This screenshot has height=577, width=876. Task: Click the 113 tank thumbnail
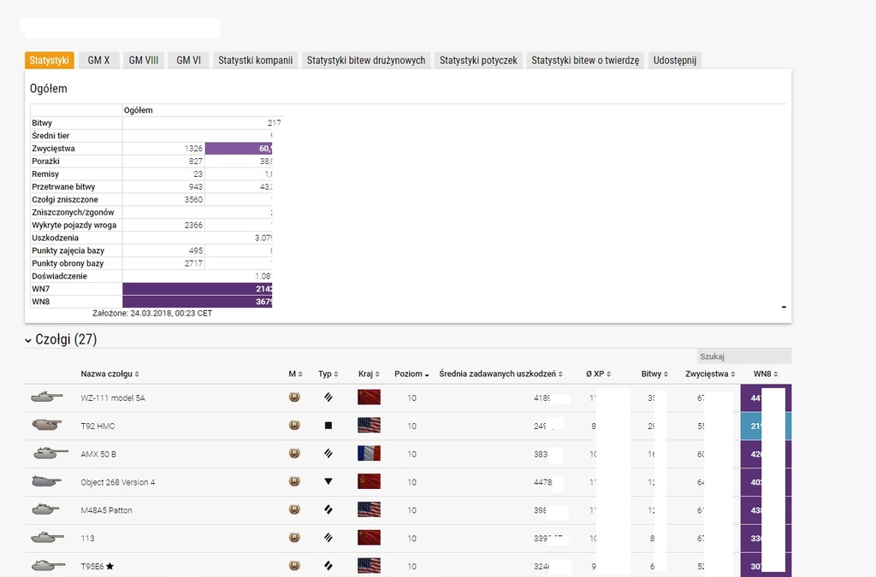tap(47, 538)
